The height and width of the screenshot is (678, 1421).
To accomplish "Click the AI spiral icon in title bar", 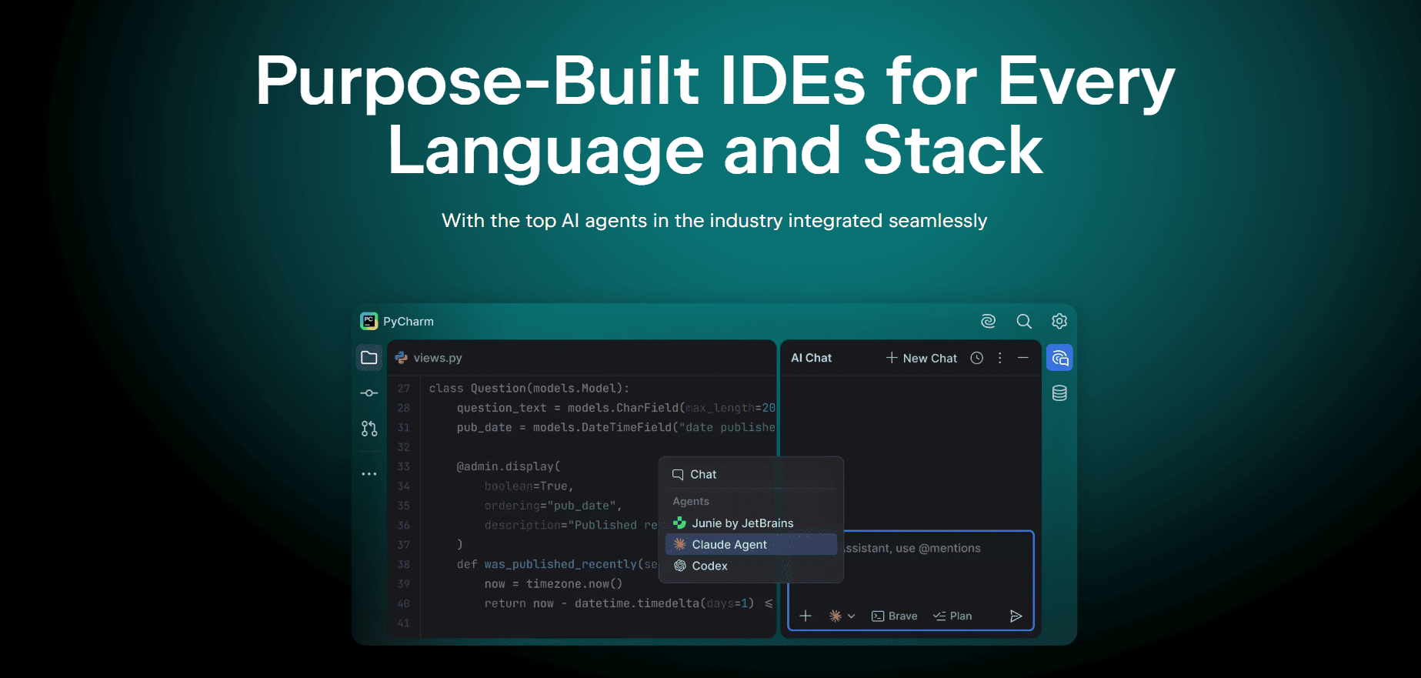I will pos(989,321).
